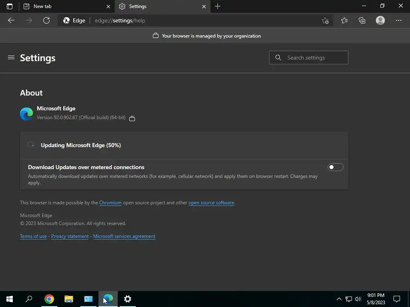Click the Search settings field
The width and height of the screenshot is (410, 307).
click(x=309, y=58)
